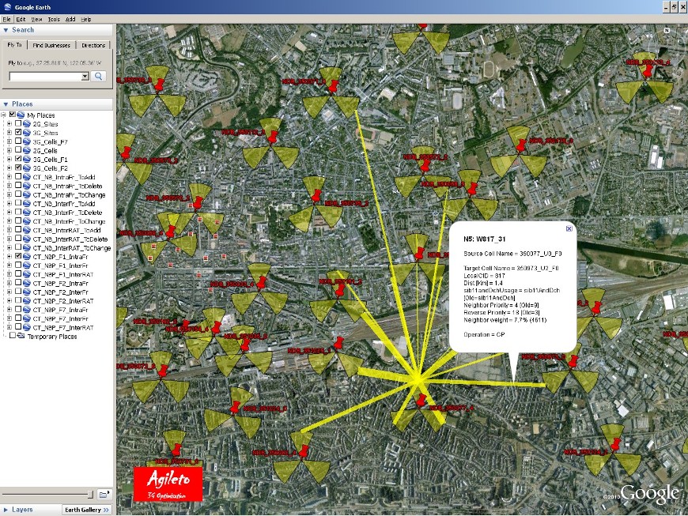Enable the 2G_Sites checkbox
The width and height of the screenshot is (688, 516).
coord(17,124)
